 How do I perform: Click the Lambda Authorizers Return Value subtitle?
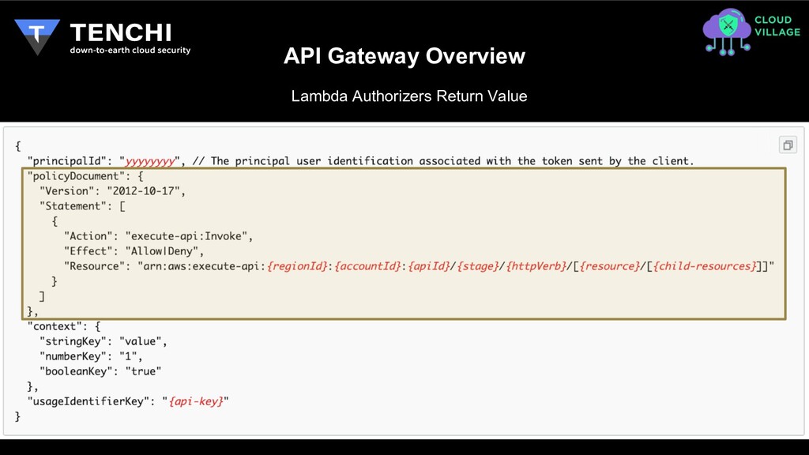pyautogui.click(x=409, y=96)
